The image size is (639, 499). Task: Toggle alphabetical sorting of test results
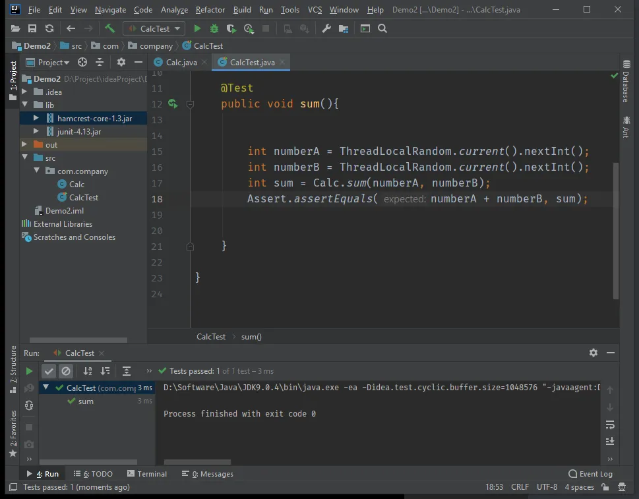coord(87,371)
